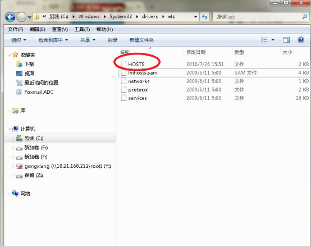Change view using the view layout icon
311x247 pixels.
click(x=264, y=40)
